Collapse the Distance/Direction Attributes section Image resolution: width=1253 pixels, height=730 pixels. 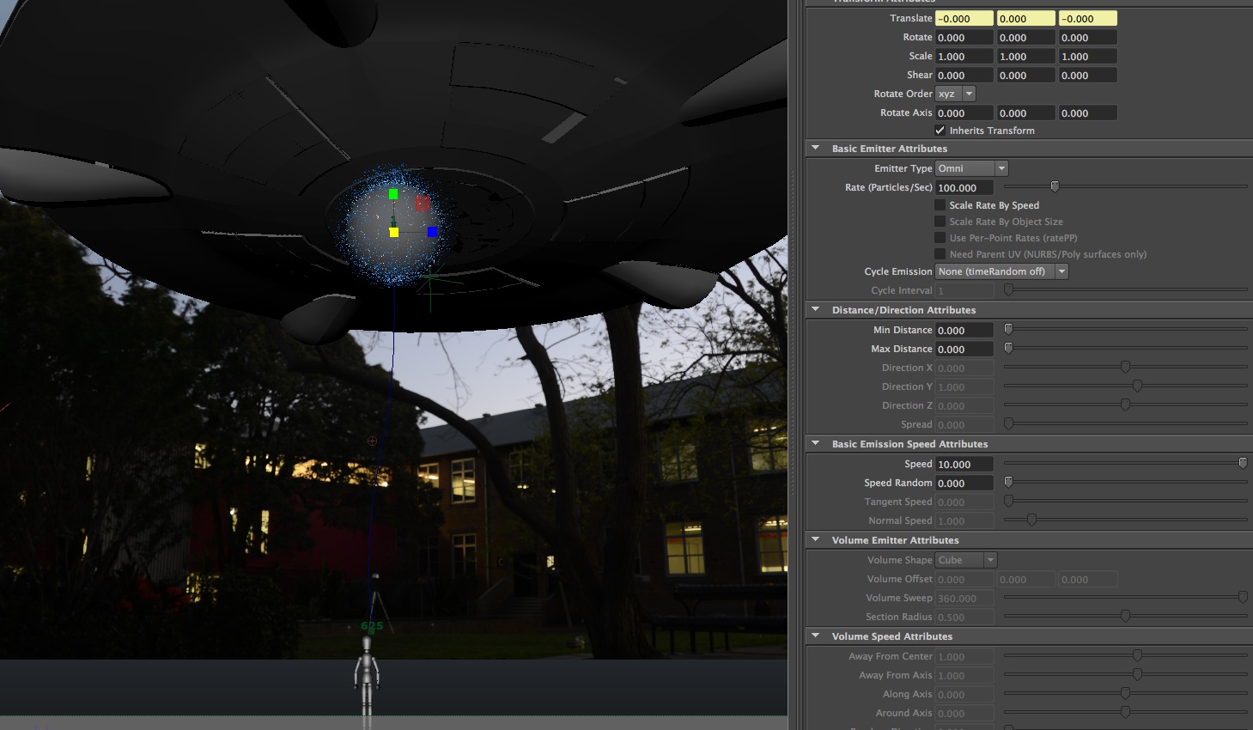(x=816, y=310)
